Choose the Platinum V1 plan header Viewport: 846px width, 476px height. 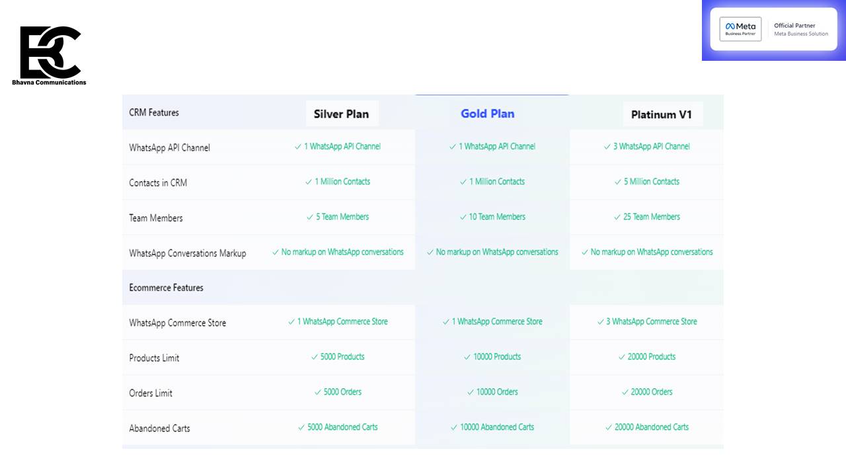661,114
